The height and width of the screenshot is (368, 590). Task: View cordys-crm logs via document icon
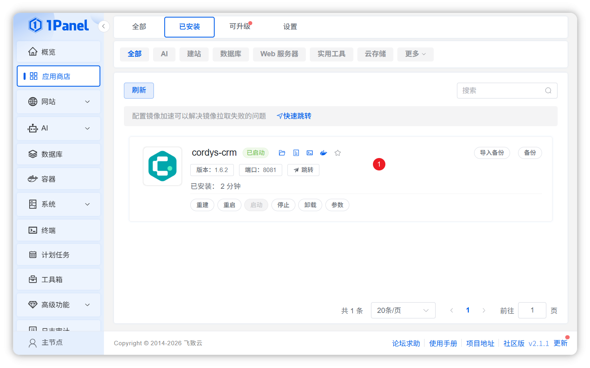click(x=296, y=153)
